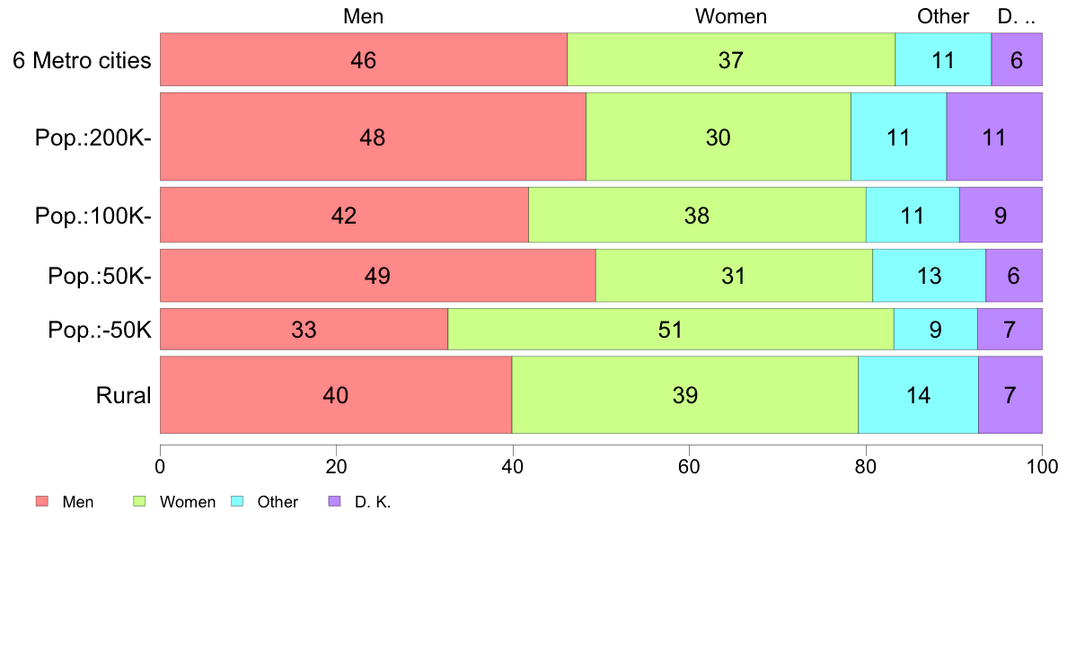Click the cyan Other legend swatch
Screen dimensions: 1067x661
point(237,502)
